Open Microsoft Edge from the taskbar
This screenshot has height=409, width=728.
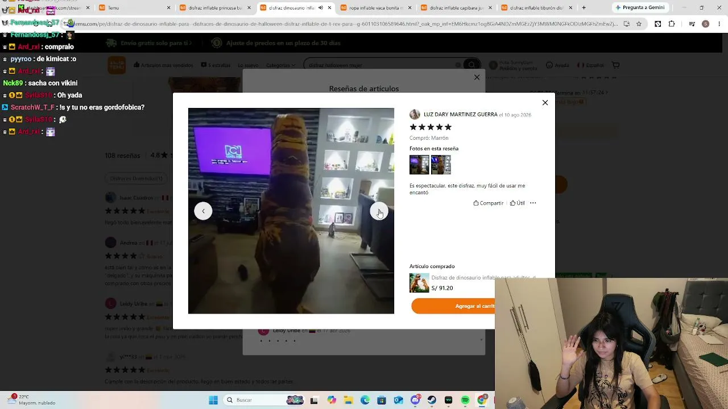(365, 400)
